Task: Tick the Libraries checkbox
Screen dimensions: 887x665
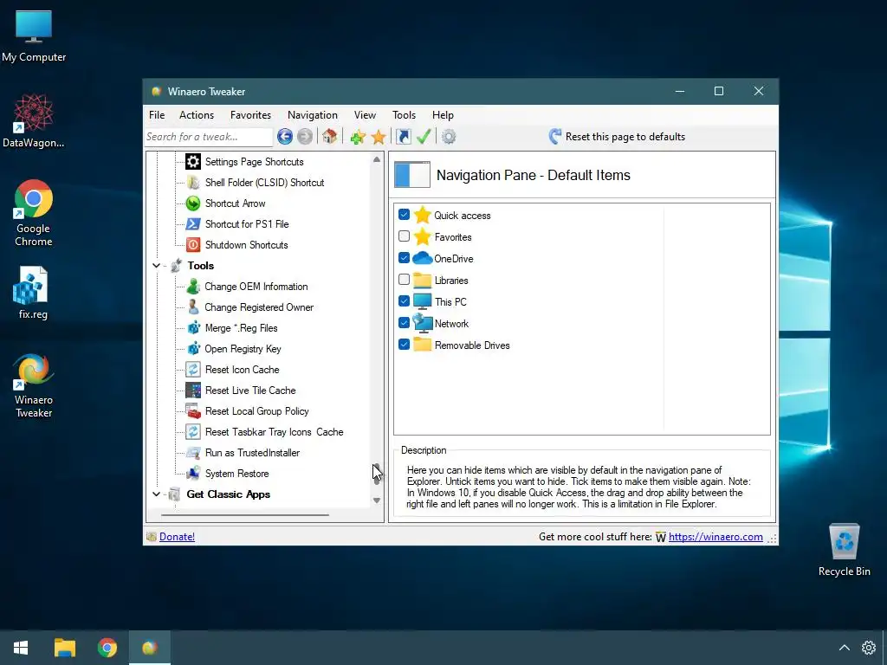Action: [404, 280]
